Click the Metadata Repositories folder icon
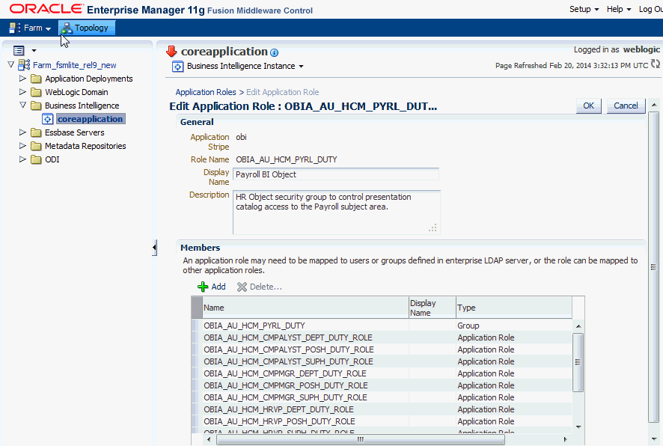The image size is (663, 446). (37, 146)
